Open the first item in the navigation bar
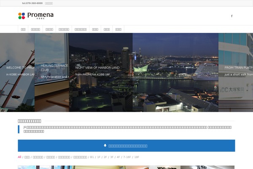This screenshot has width=253, height=169. (x=23, y=29)
